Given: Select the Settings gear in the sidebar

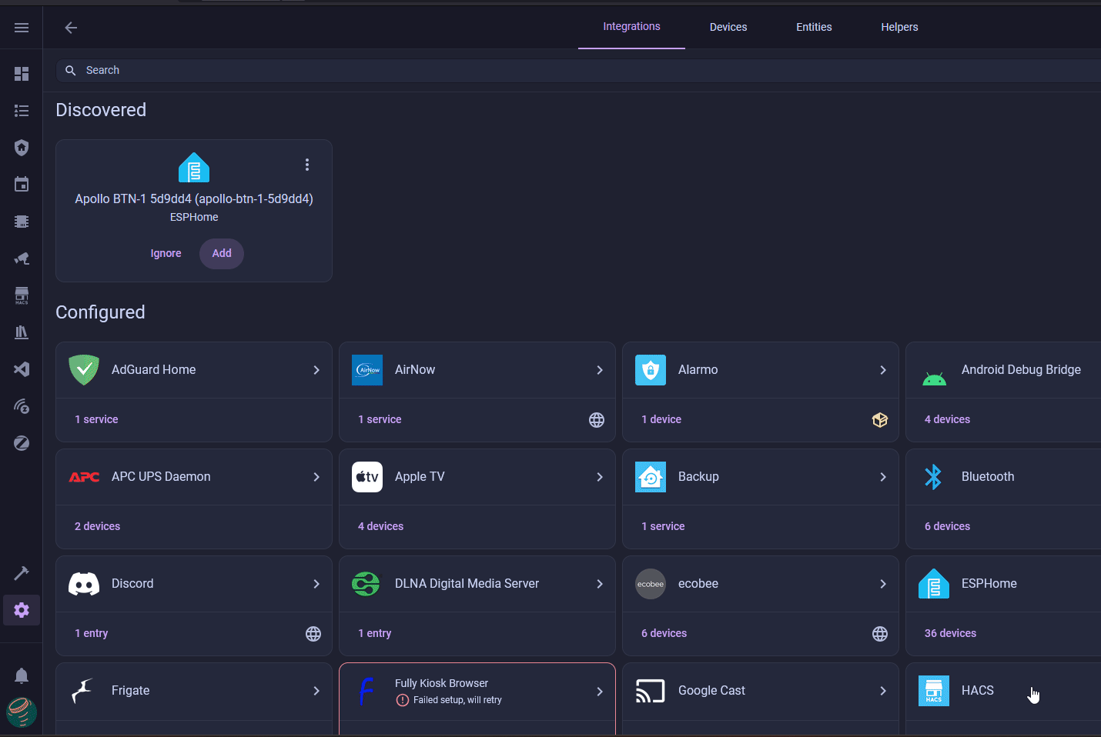Looking at the screenshot, I should click(22, 610).
